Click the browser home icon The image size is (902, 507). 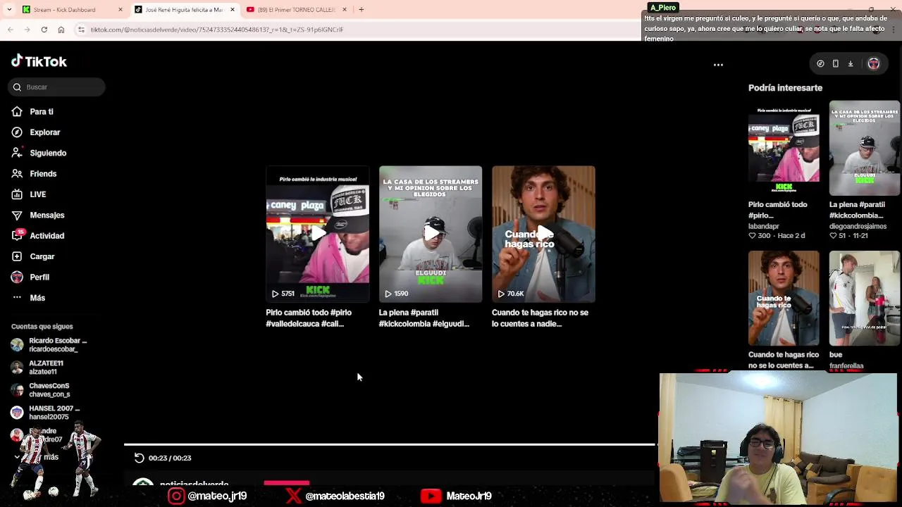click(61, 30)
